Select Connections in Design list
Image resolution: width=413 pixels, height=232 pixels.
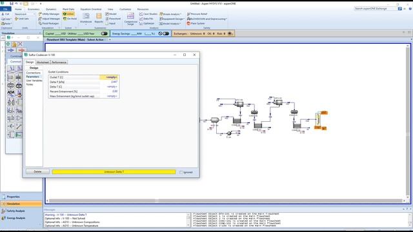tap(34, 73)
